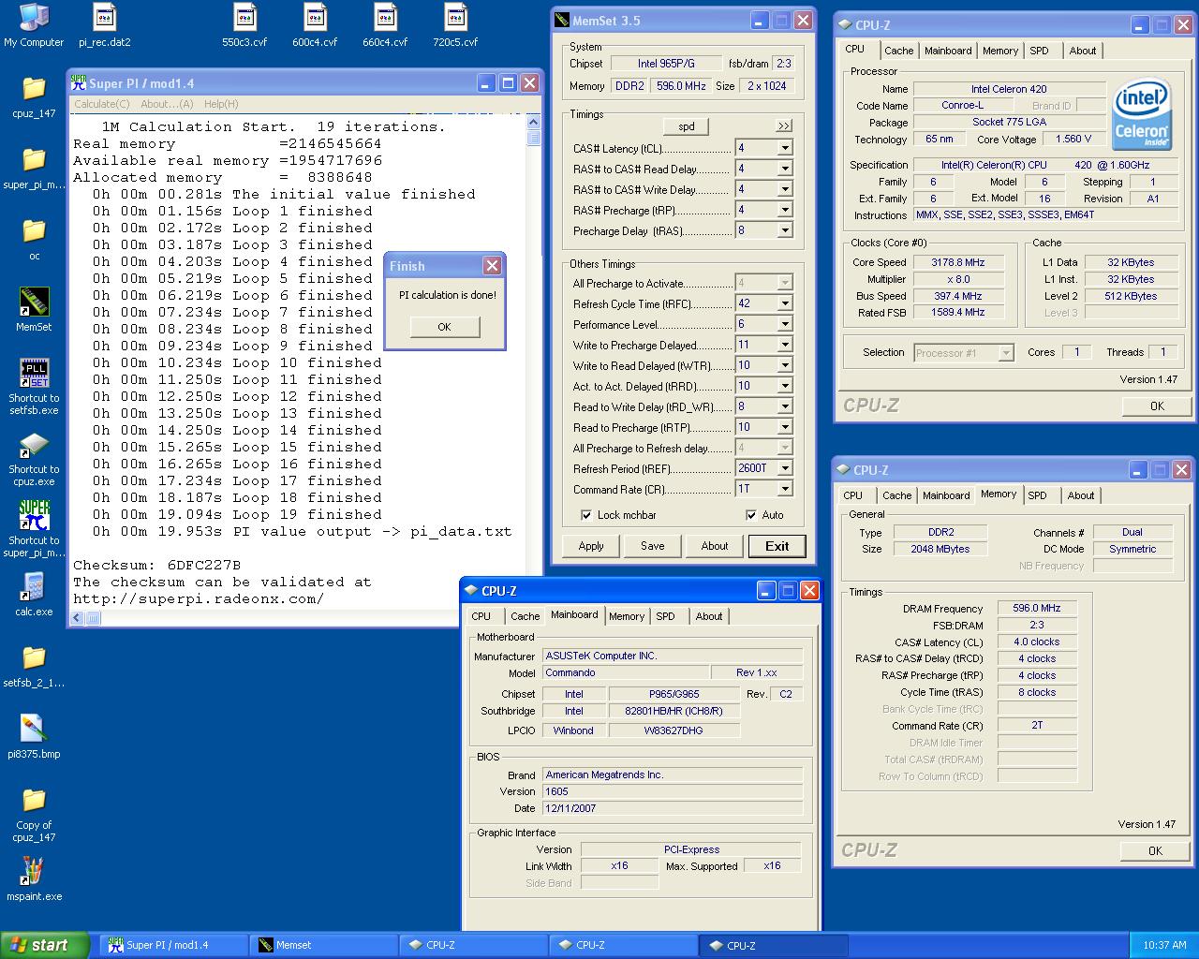This screenshot has width=1199, height=959.
Task: Open Command Rate (CR) dropdown
Action: pos(785,489)
